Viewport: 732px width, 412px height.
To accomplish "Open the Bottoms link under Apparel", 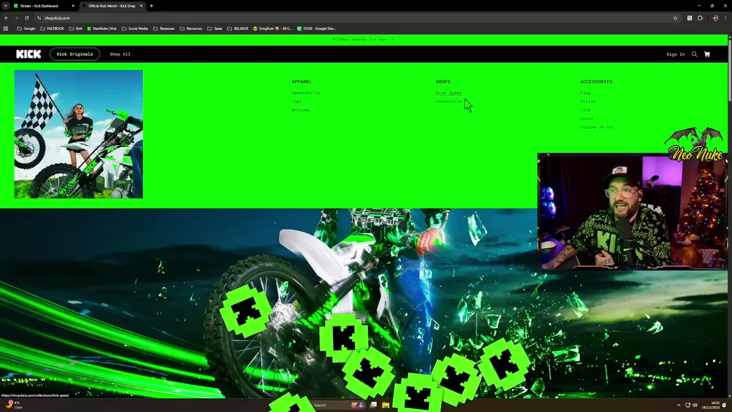I will (x=300, y=110).
